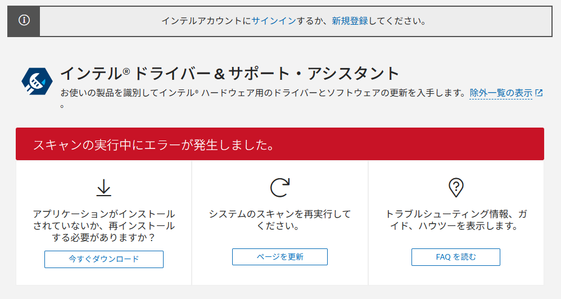Click the トラブルシューティング情報 description text
The image size is (561, 299).
point(455,220)
